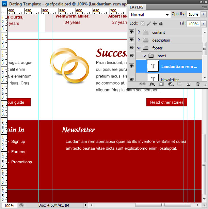Open the Opacity slider arrow
This screenshot has height=209, width=208.
pyautogui.click(x=203, y=14)
